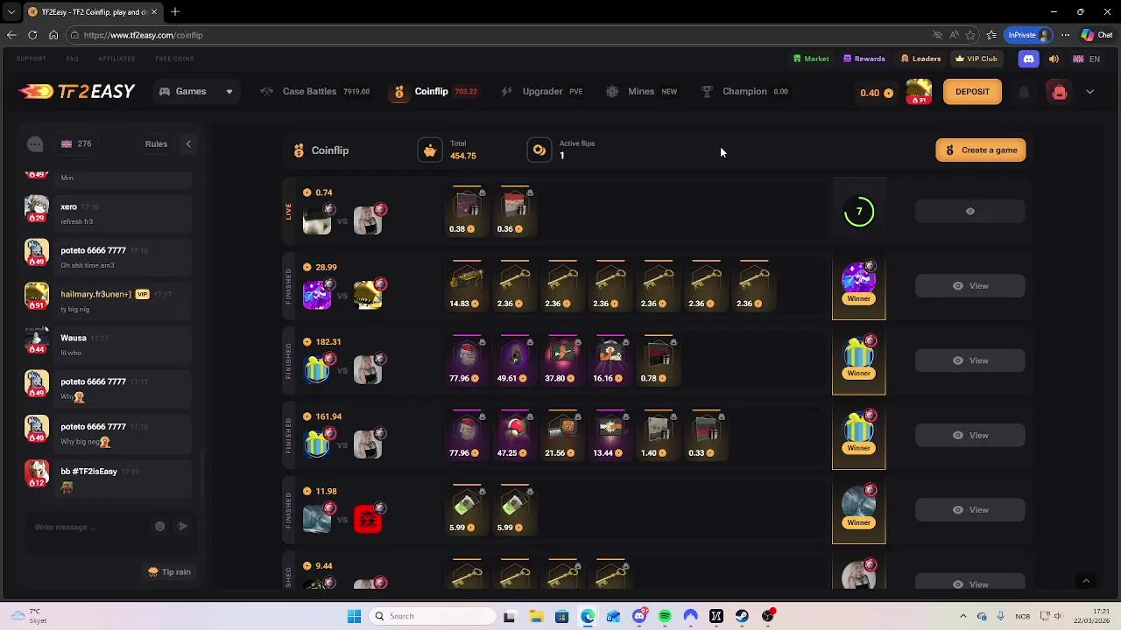The height and width of the screenshot is (630, 1121).
Task: Open the Discord link icon
Action: coord(1028,59)
